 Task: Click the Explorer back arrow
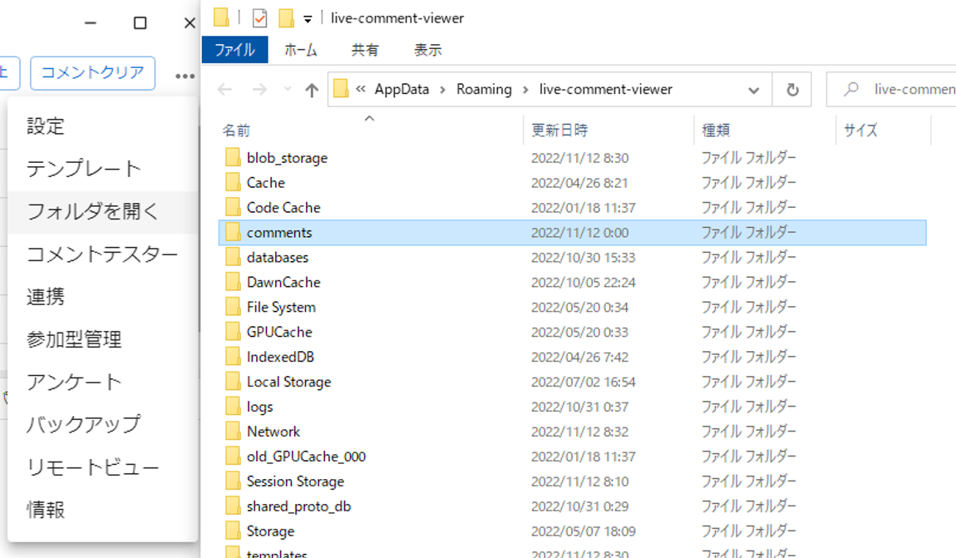tap(224, 90)
